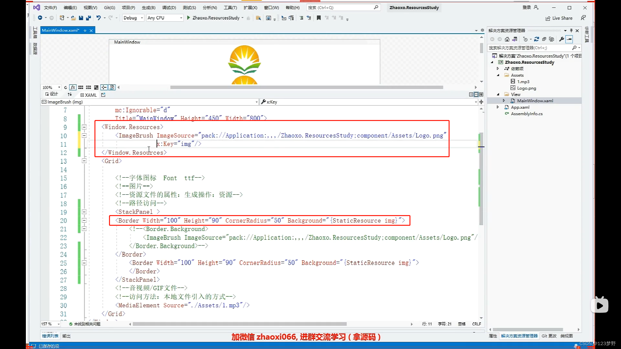Toggle show snap grid in designer

tap(81, 88)
